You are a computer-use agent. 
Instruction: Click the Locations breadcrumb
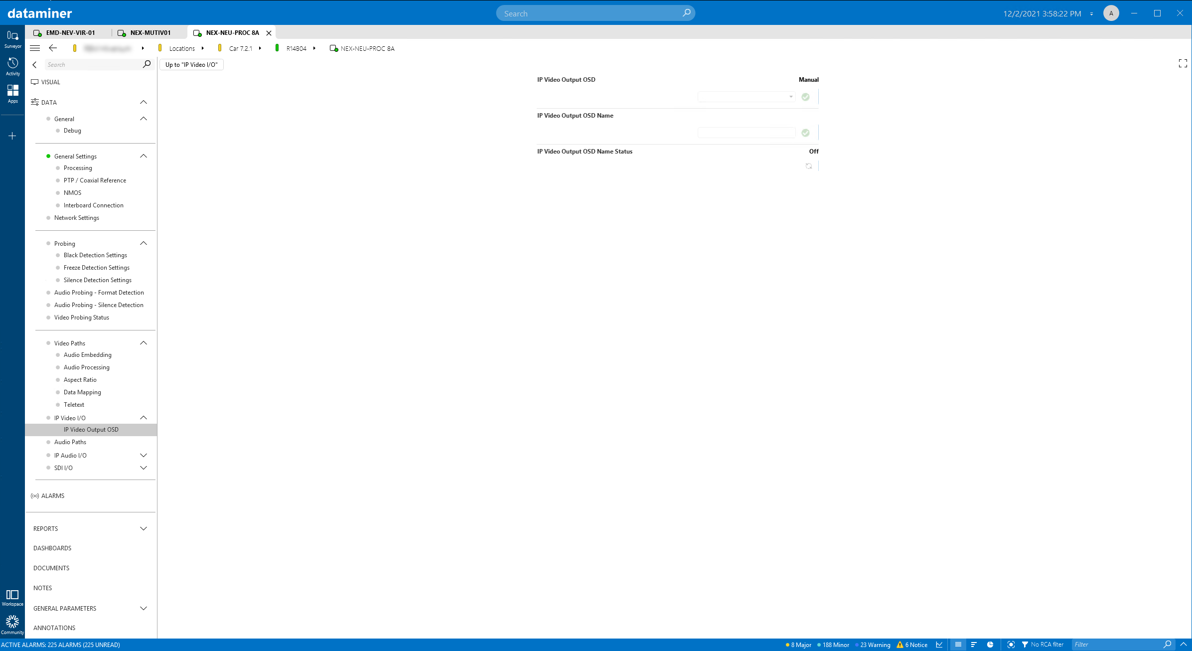point(182,48)
